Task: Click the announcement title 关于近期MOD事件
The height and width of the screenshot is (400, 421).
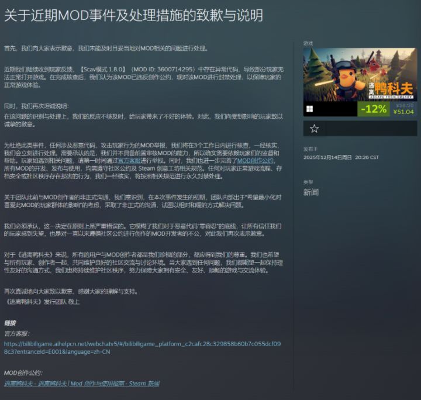Action: tap(134, 15)
